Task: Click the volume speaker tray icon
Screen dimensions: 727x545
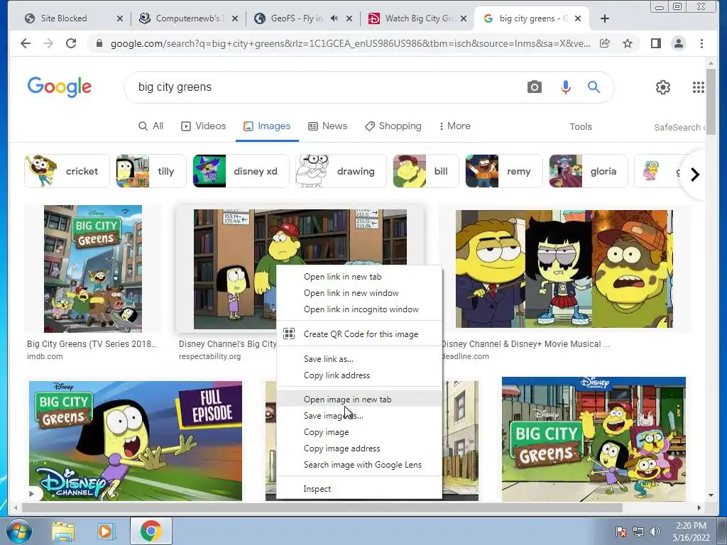Action: 655,532
